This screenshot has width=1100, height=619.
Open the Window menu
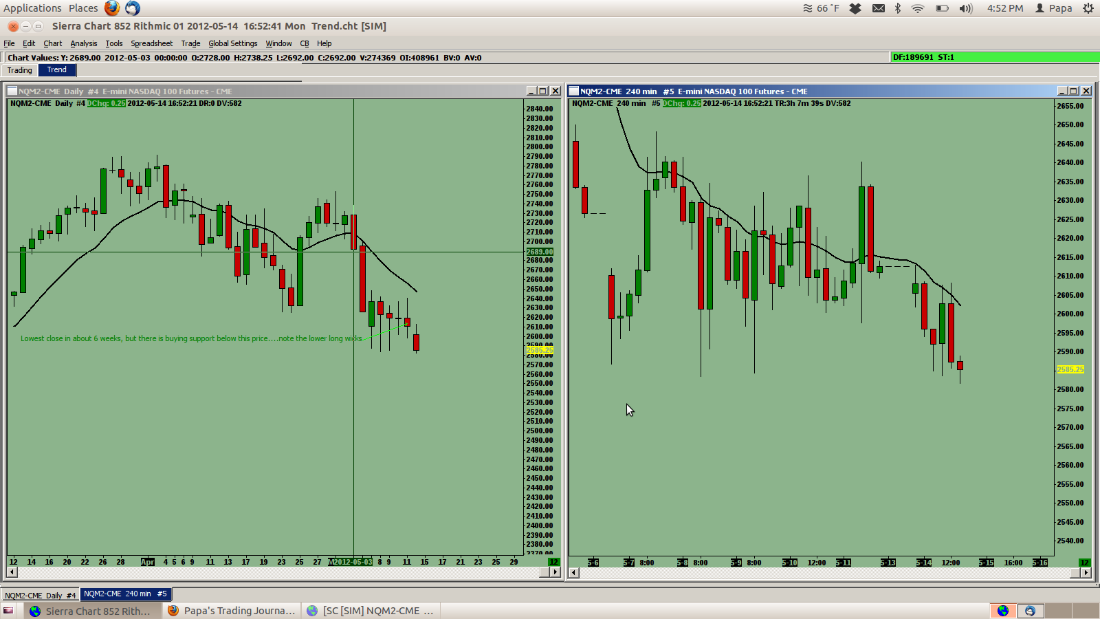tap(278, 43)
